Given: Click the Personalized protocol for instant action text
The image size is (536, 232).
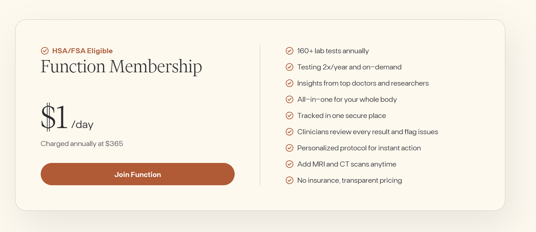Looking at the screenshot, I should [359, 148].
